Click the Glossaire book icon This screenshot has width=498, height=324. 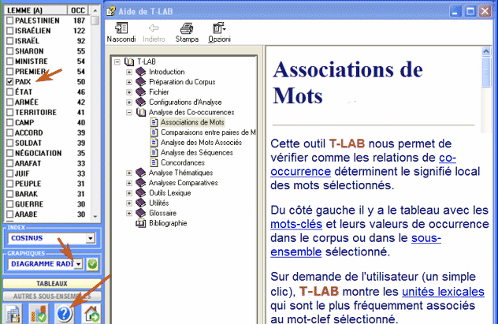pyautogui.click(x=141, y=213)
